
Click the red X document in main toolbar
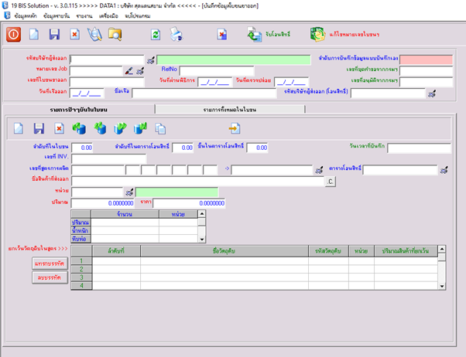pyautogui.click(x=74, y=35)
